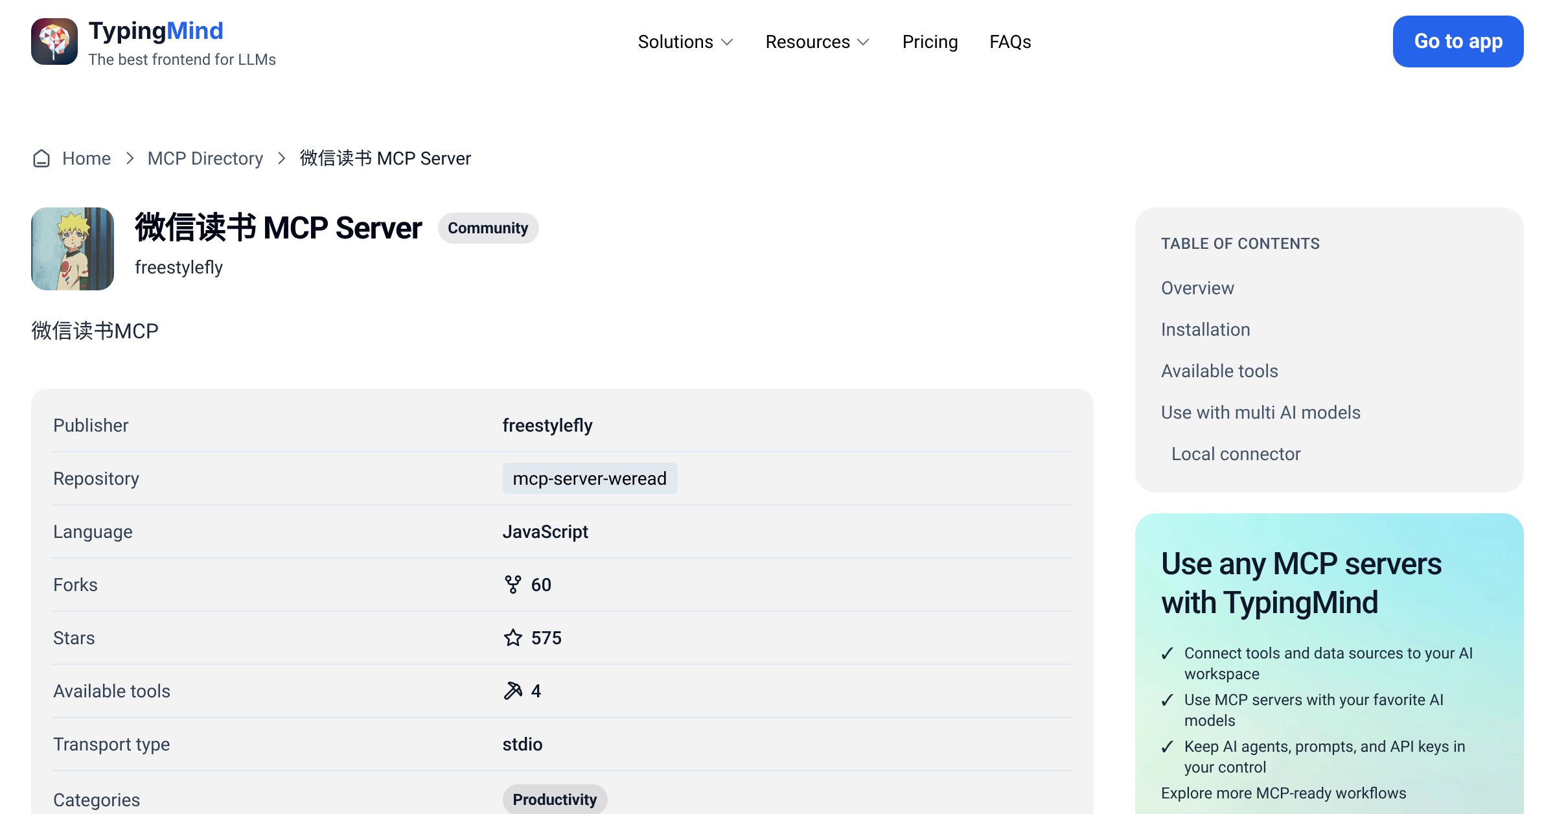Click freestylefly author name under title
Image resolution: width=1555 pixels, height=814 pixels.
(x=179, y=267)
